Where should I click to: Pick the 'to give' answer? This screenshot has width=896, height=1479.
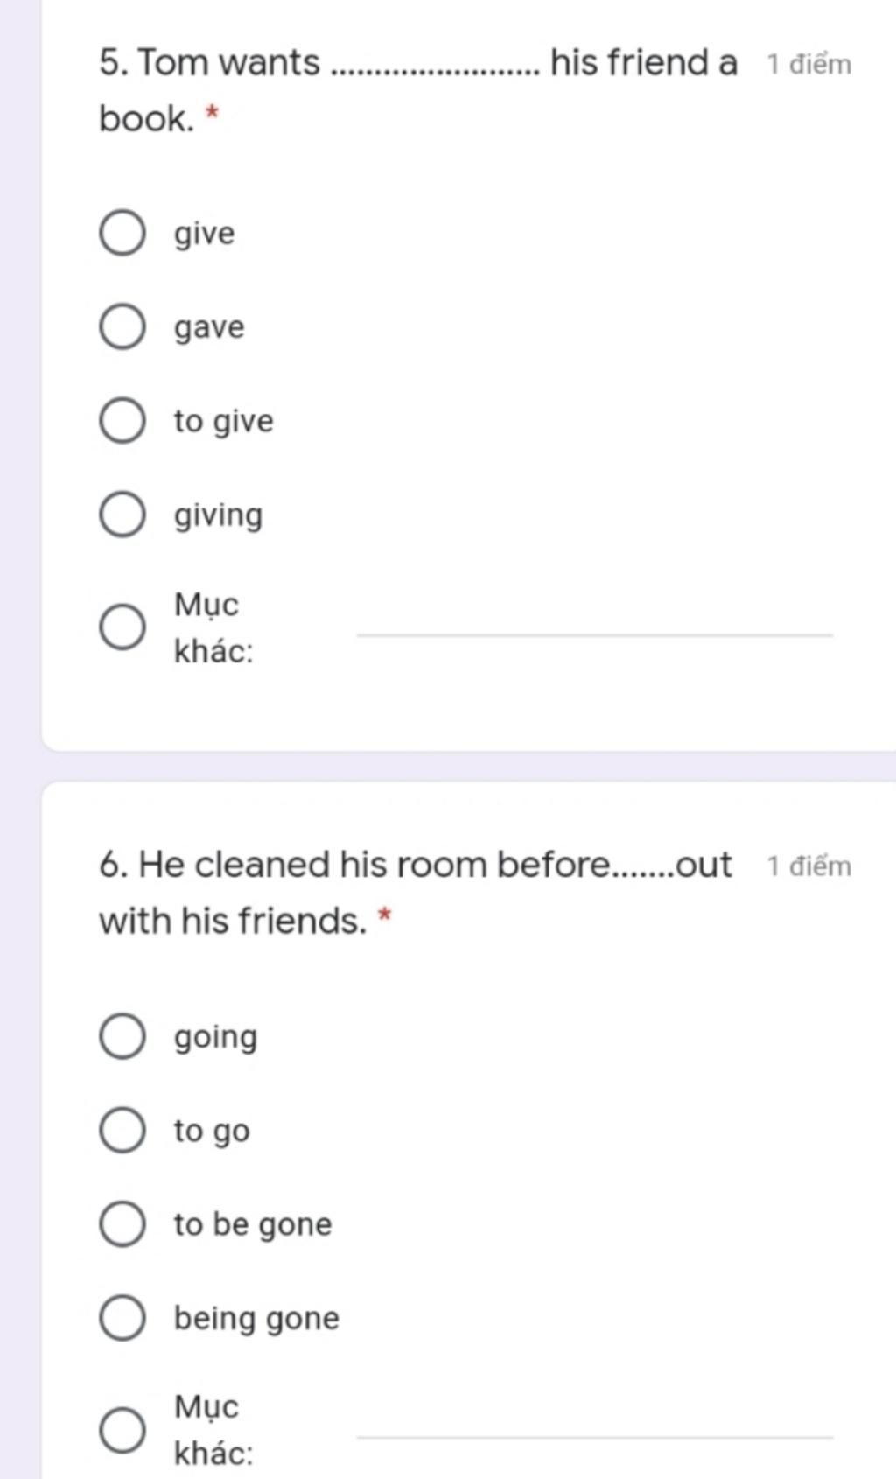point(122,421)
